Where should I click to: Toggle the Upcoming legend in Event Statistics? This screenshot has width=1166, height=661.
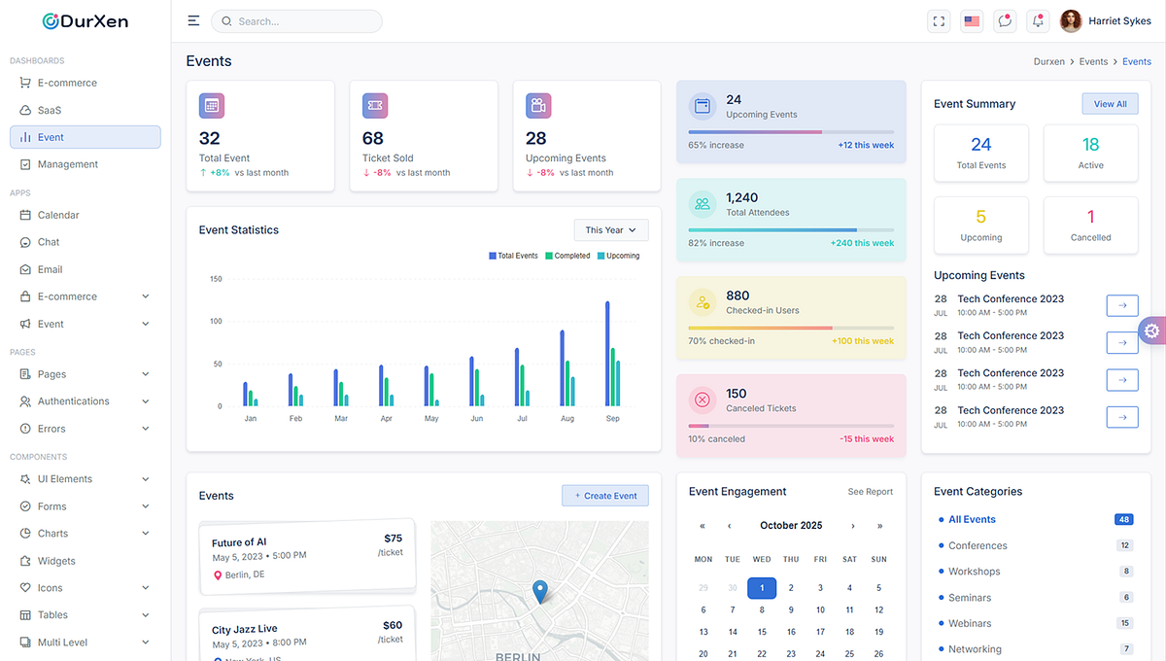click(618, 256)
